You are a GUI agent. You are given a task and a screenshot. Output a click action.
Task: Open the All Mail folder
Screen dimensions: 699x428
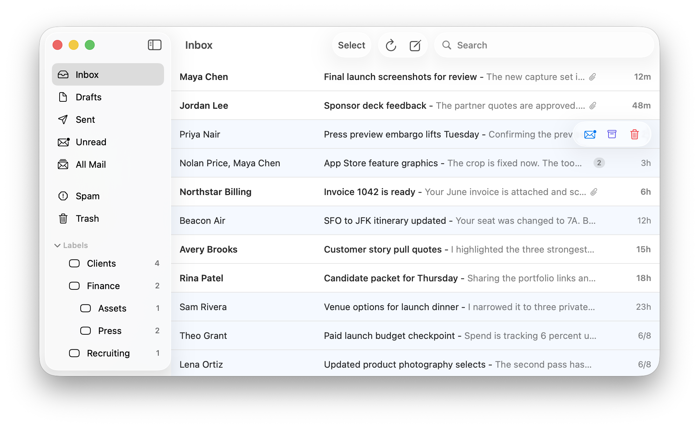108,165
